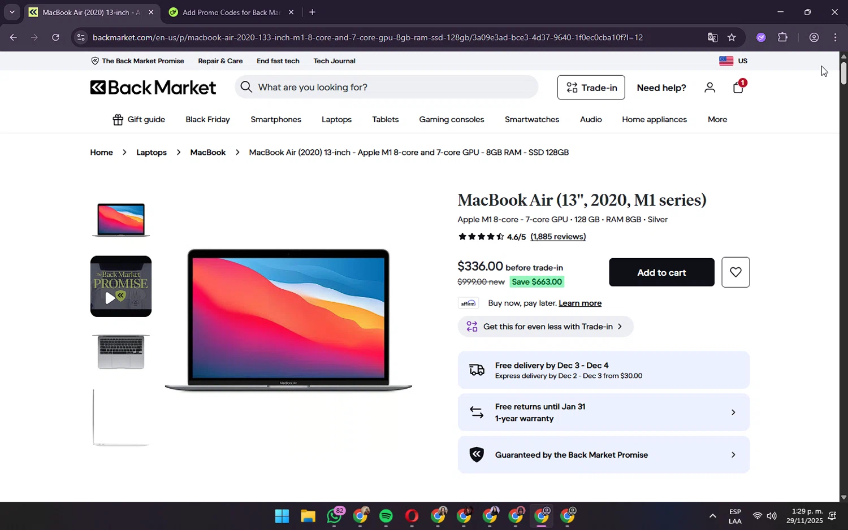Open Audio category

591,119
